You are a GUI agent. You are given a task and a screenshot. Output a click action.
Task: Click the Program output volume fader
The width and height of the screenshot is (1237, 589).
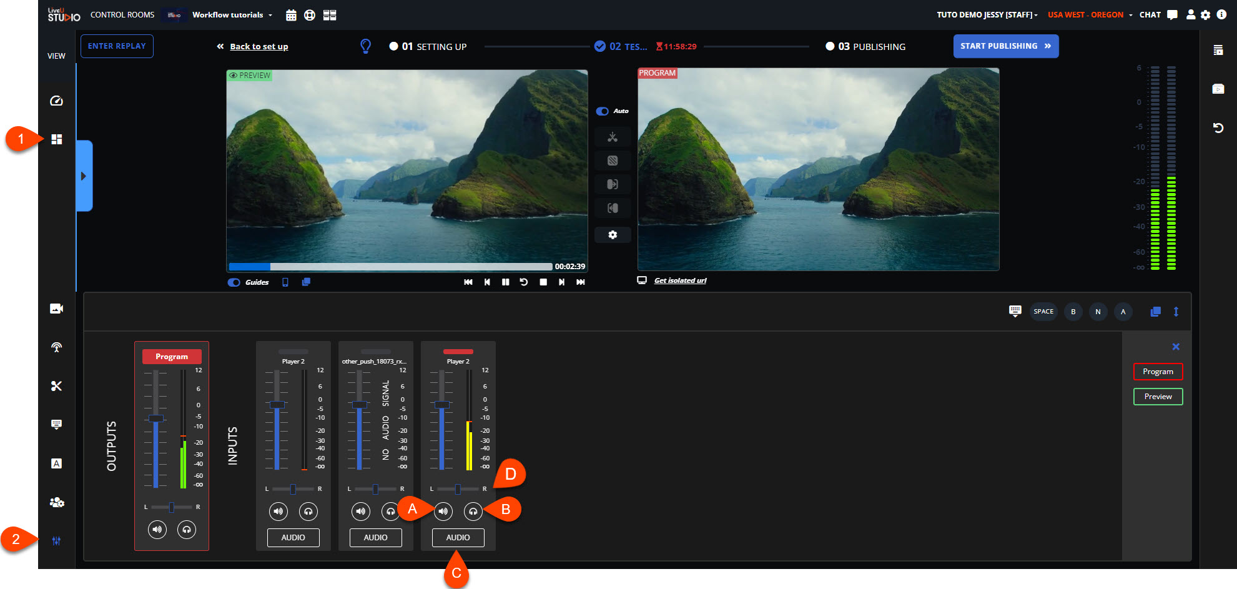click(x=155, y=418)
